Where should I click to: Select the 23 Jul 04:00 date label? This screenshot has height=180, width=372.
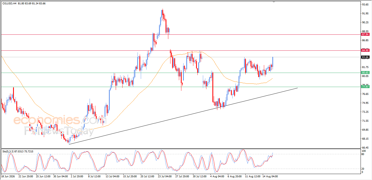tap(165, 176)
